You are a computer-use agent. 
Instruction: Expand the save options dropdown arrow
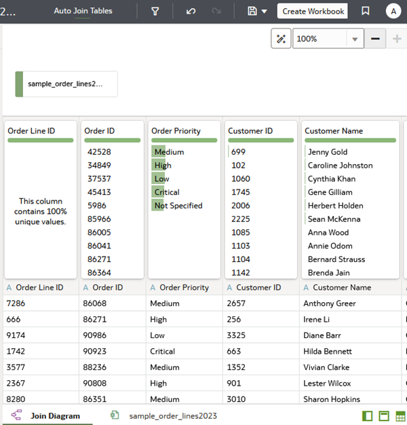tap(265, 12)
